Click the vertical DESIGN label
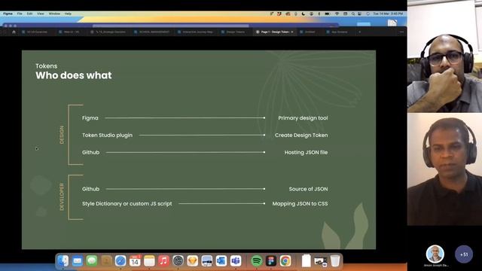The height and width of the screenshot is (271, 482). 62,135
